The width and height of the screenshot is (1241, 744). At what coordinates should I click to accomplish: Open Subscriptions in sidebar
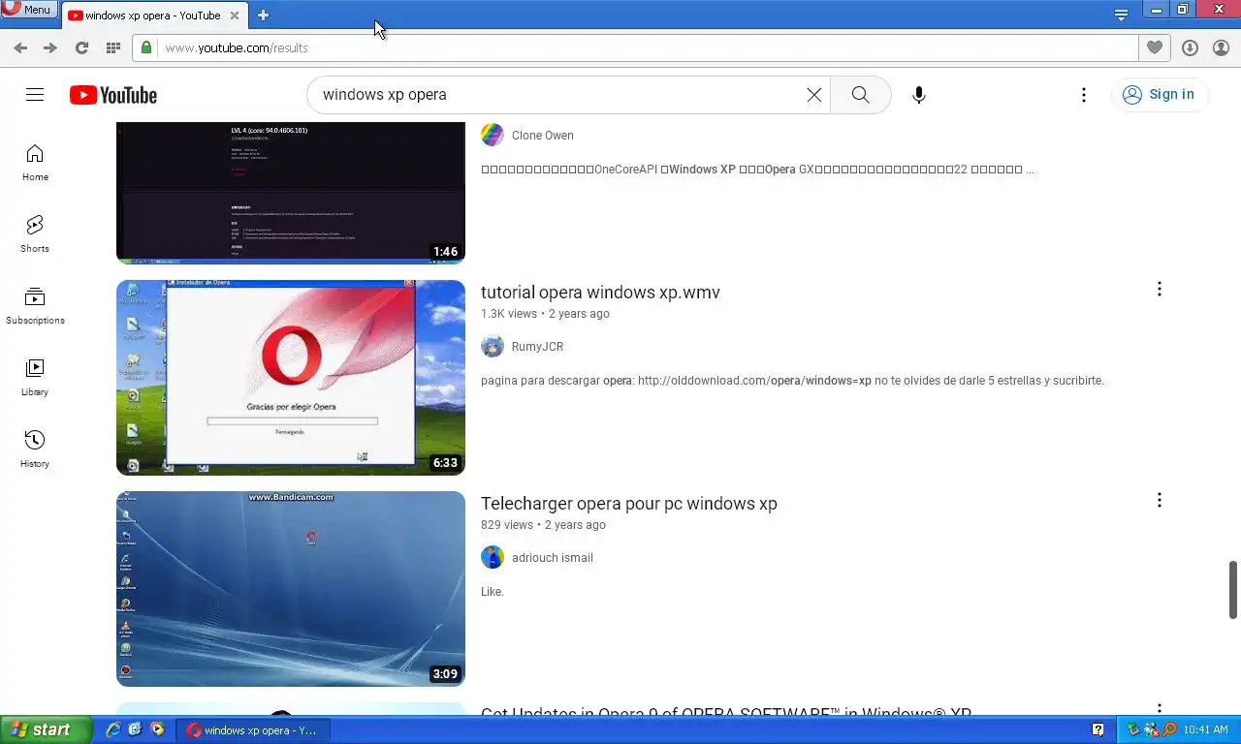coord(35,306)
